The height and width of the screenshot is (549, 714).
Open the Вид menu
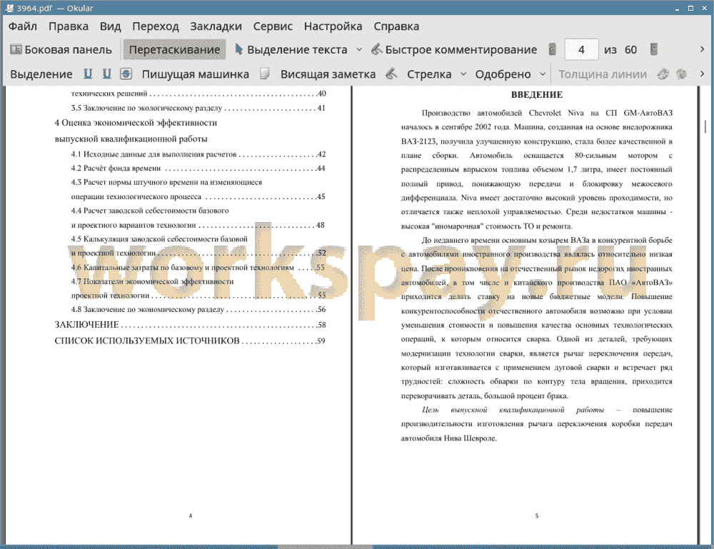pyautogui.click(x=110, y=26)
